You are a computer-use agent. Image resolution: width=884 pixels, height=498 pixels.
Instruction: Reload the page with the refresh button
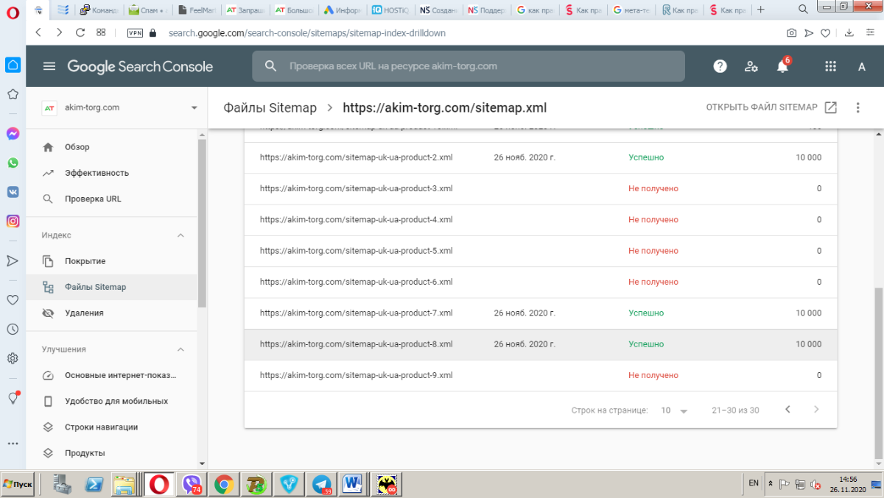80,32
